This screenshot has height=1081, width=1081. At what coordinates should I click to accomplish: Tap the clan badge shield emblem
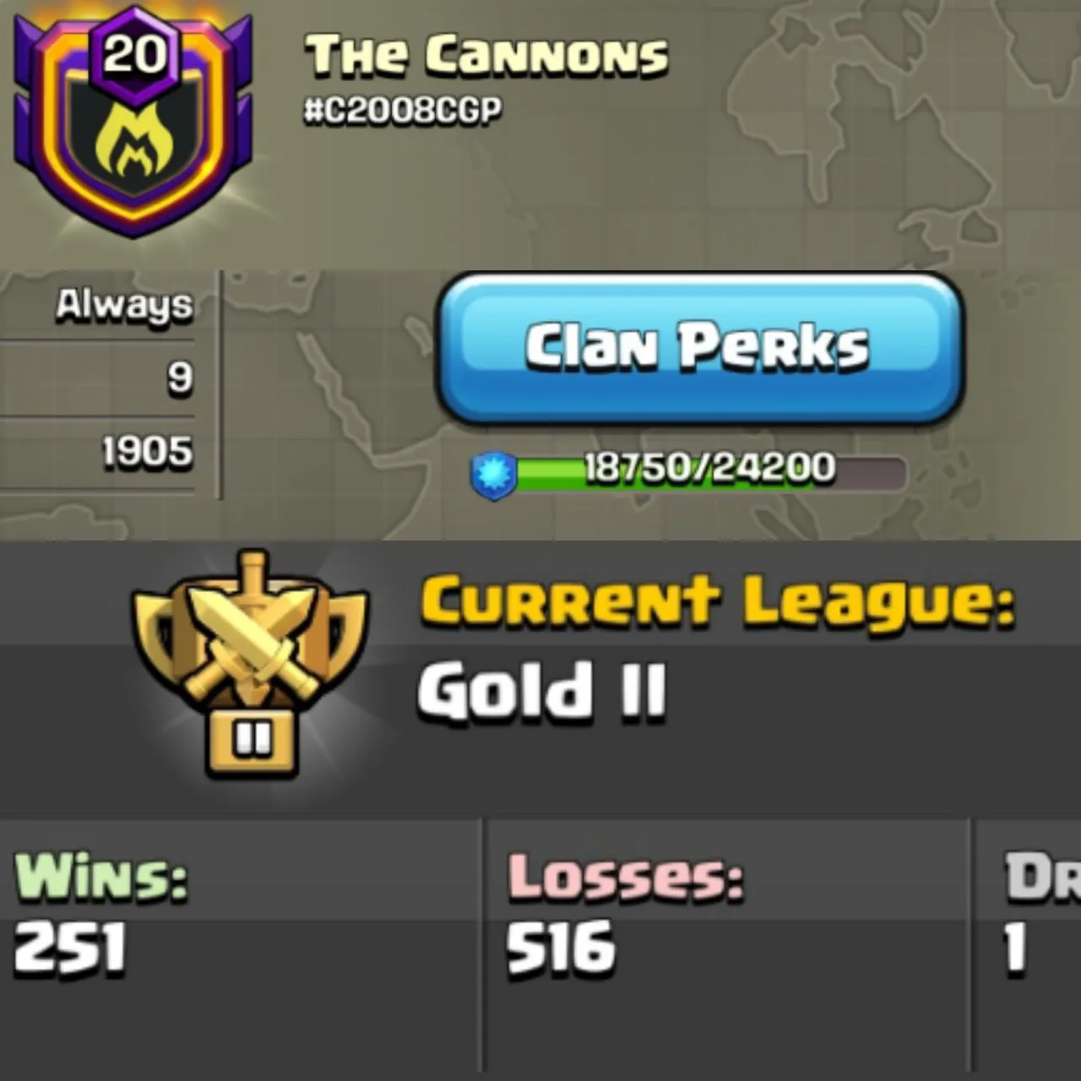click(133, 122)
